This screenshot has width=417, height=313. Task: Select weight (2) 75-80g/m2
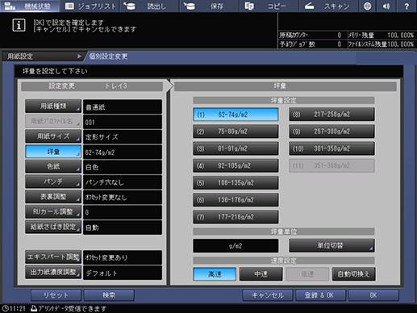[x=236, y=131]
